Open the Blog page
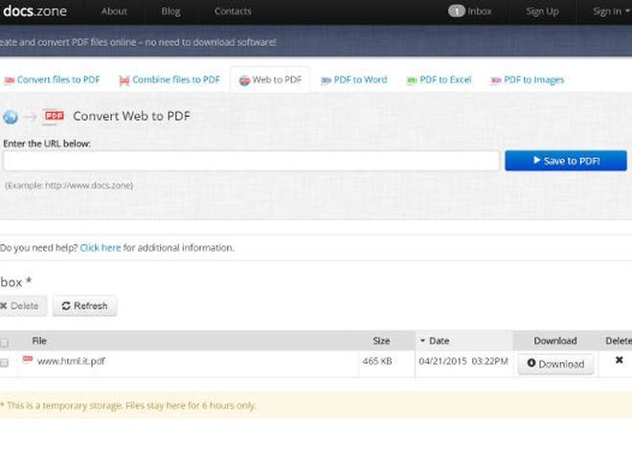The height and width of the screenshot is (450, 632). (x=170, y=11)
